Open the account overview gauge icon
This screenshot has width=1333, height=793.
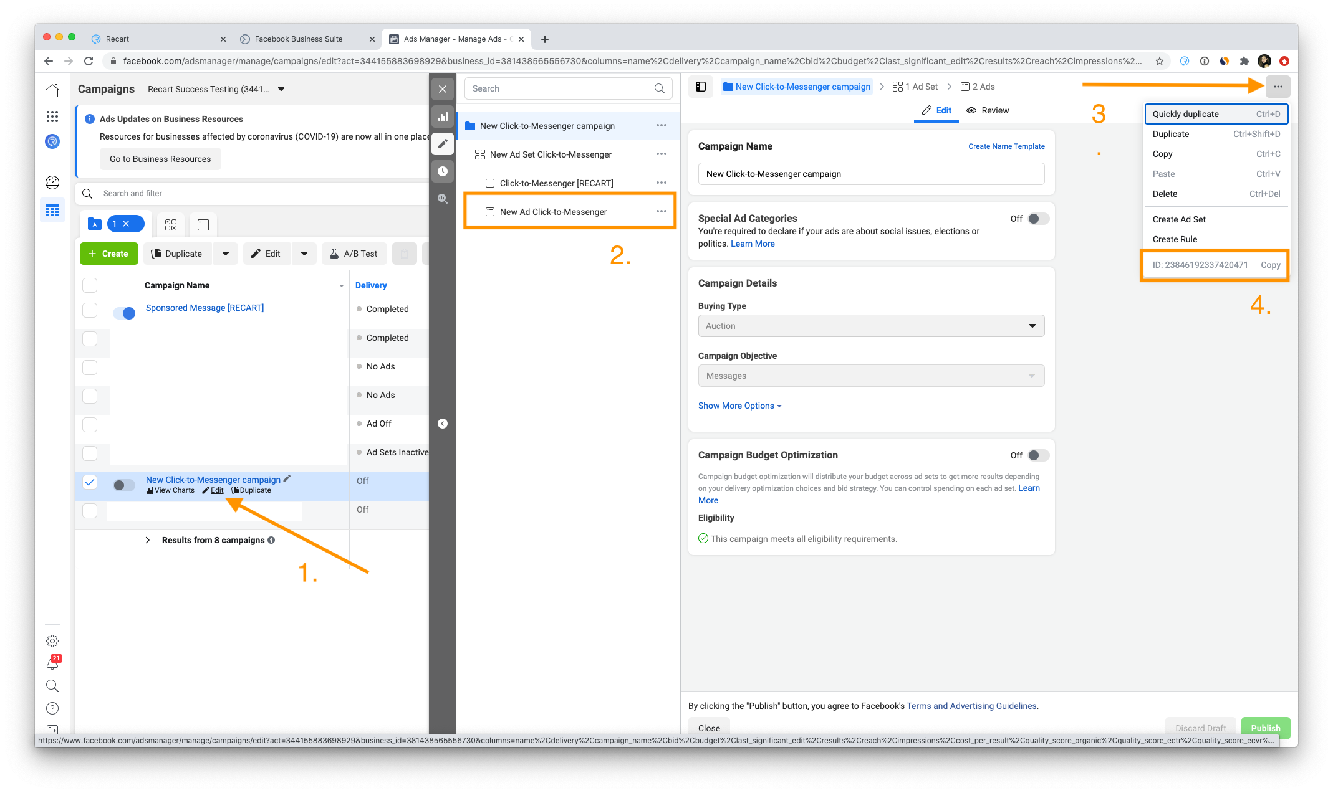[52, 183]
